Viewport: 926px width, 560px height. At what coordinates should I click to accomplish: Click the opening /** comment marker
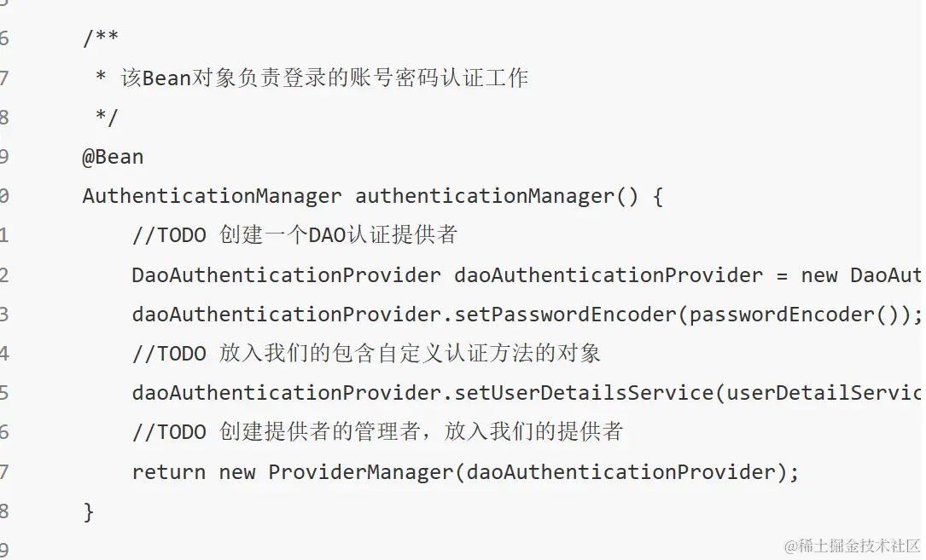tap(101, 38)
